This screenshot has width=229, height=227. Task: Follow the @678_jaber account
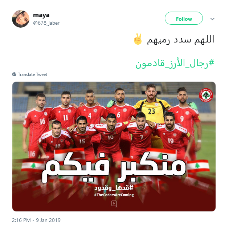click(x=184, y=18)
